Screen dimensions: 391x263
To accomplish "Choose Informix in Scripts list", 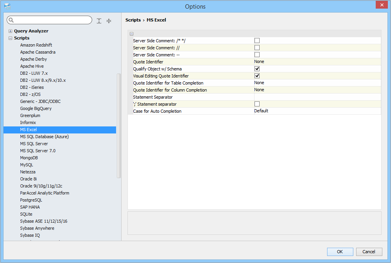I will tap(28, 122).
